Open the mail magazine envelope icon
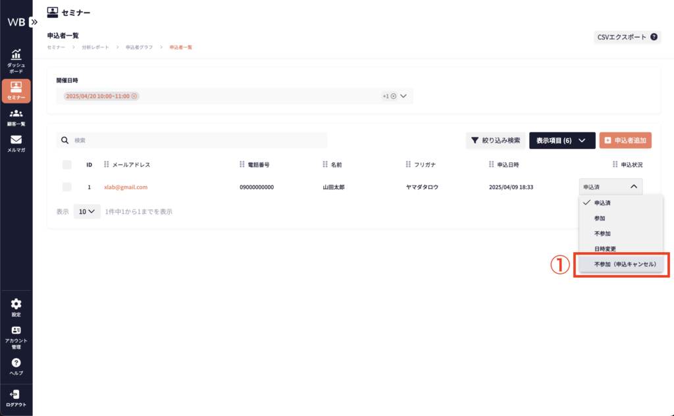 pyautogui.click(x=16, y=140)
